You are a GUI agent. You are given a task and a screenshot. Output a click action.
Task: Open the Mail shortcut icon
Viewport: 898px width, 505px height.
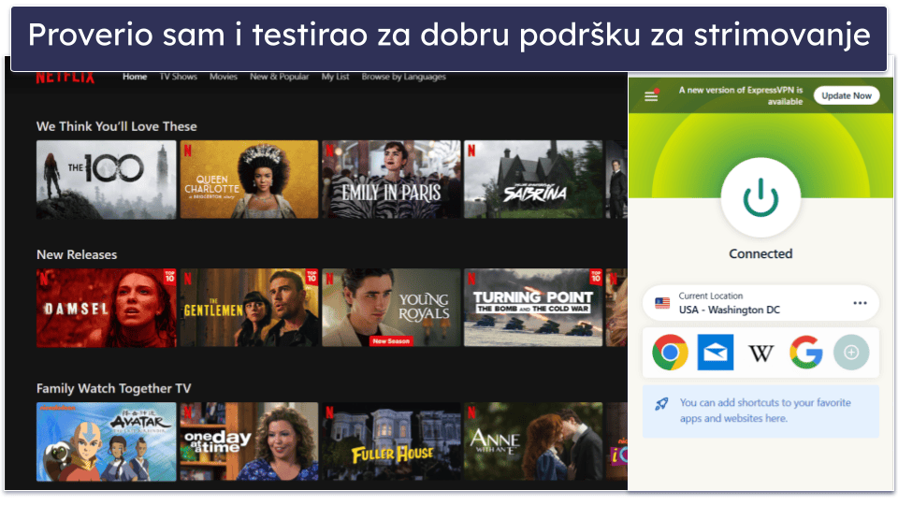pos(716,353)
